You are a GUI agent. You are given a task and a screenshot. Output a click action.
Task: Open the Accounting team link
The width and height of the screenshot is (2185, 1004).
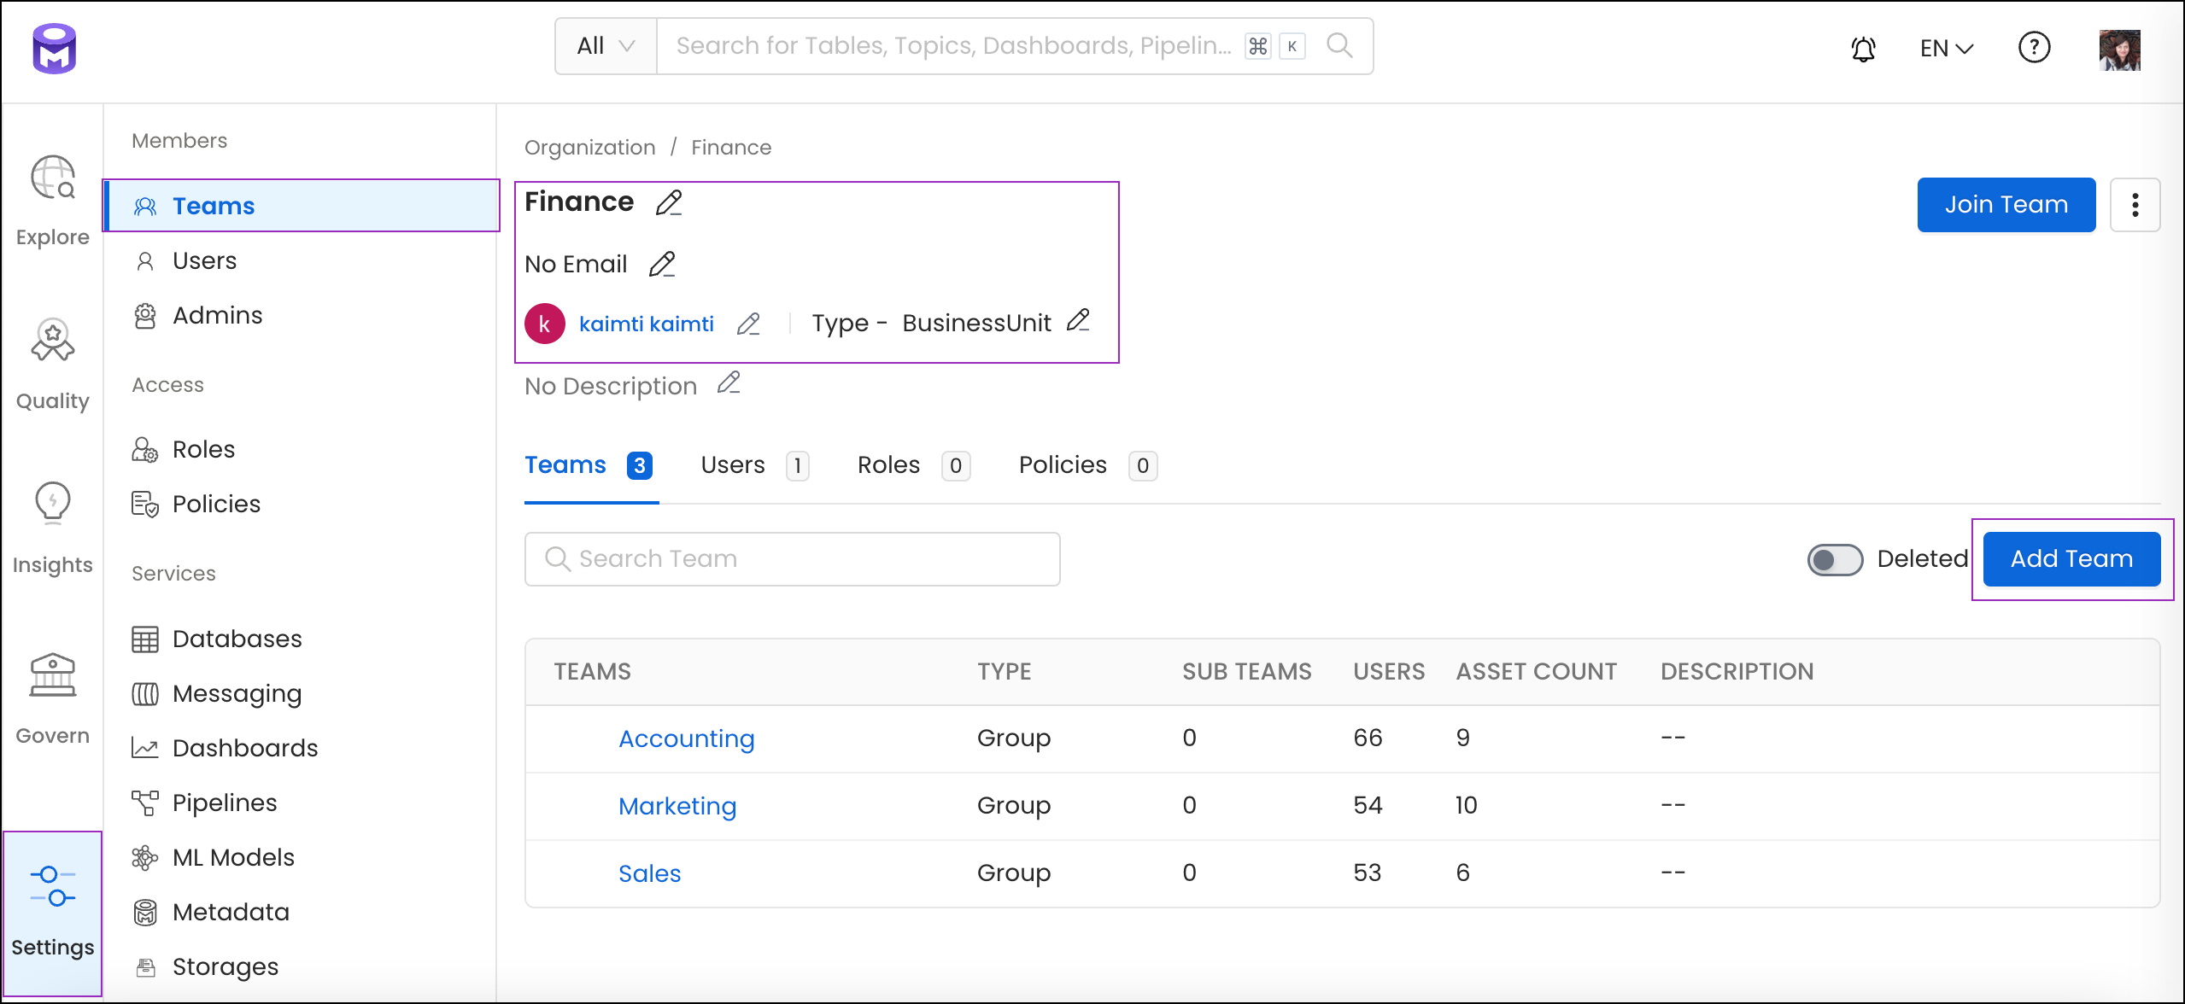click(x=686, y=738)
